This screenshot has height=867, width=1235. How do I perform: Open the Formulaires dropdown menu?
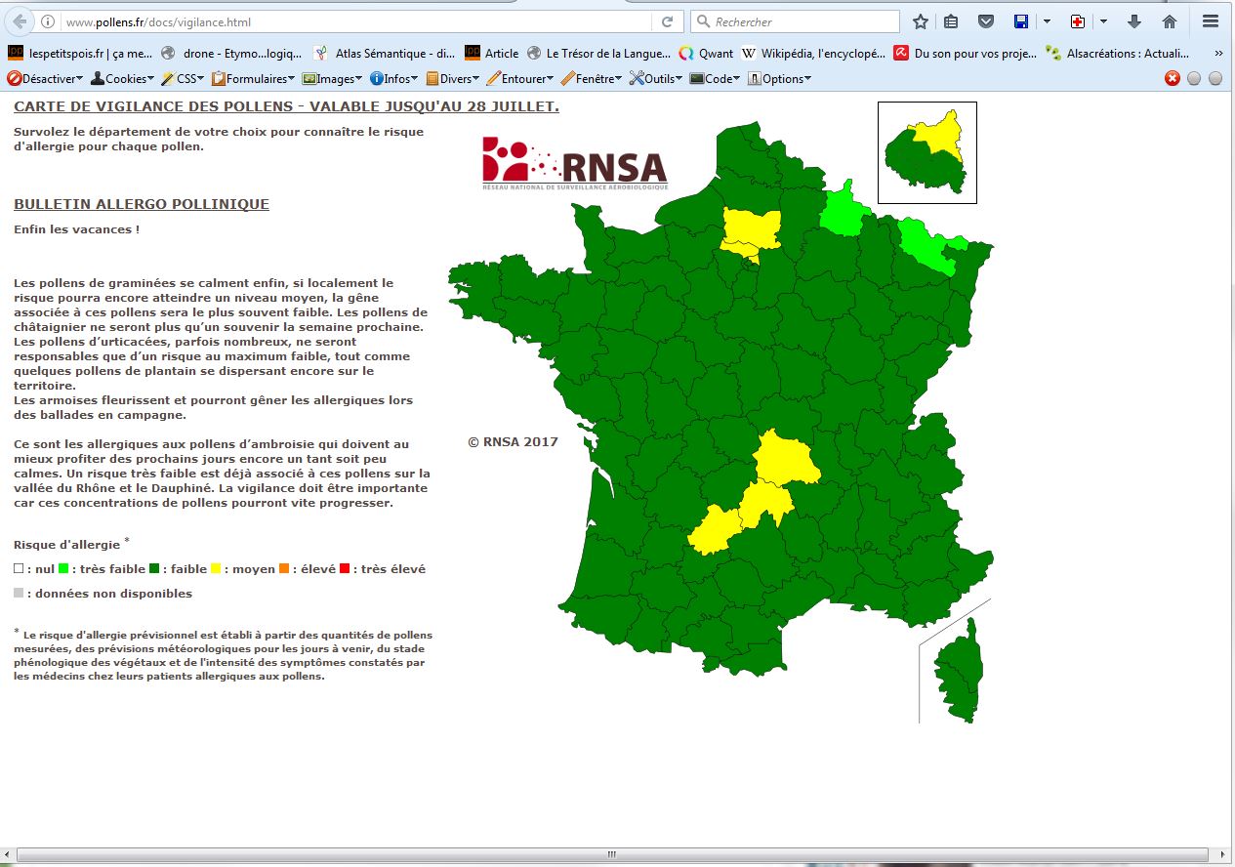(x=254, y=79)
